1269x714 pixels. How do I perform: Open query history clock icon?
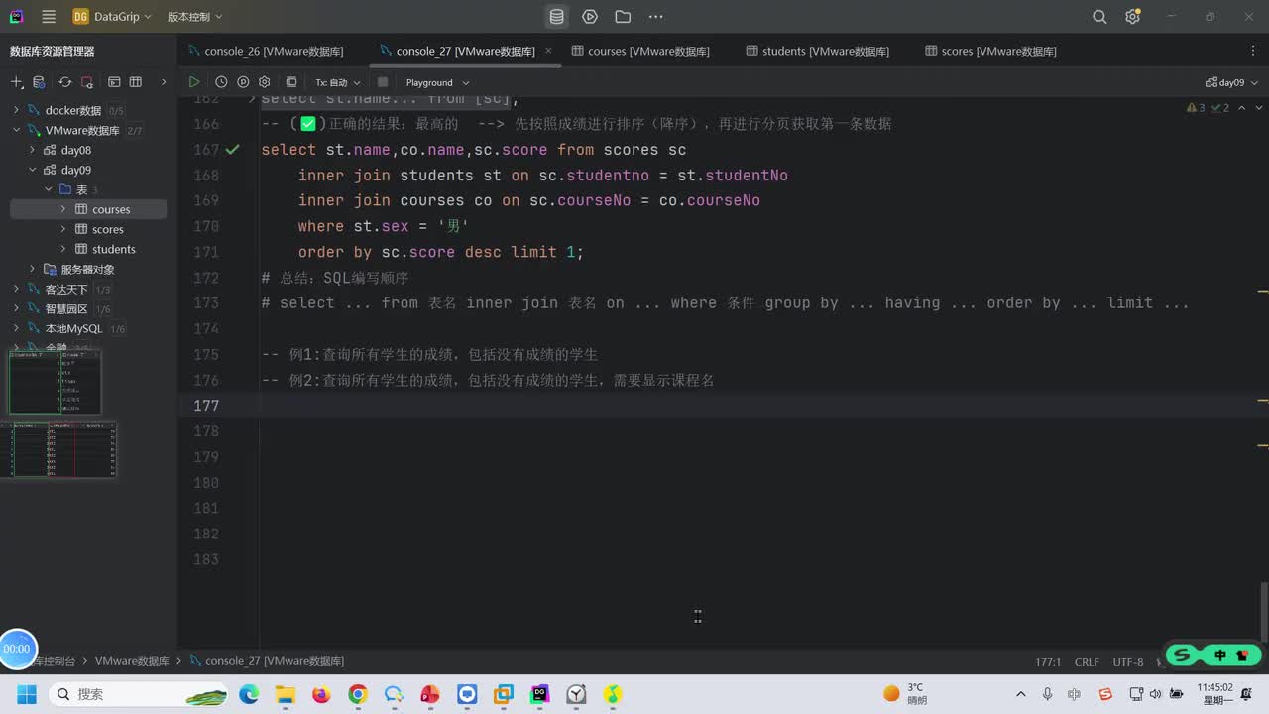pos(221,82)
